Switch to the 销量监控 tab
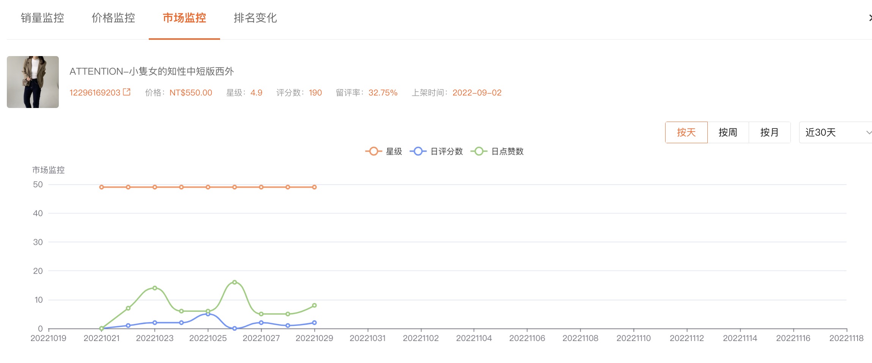 pos(42,18)
